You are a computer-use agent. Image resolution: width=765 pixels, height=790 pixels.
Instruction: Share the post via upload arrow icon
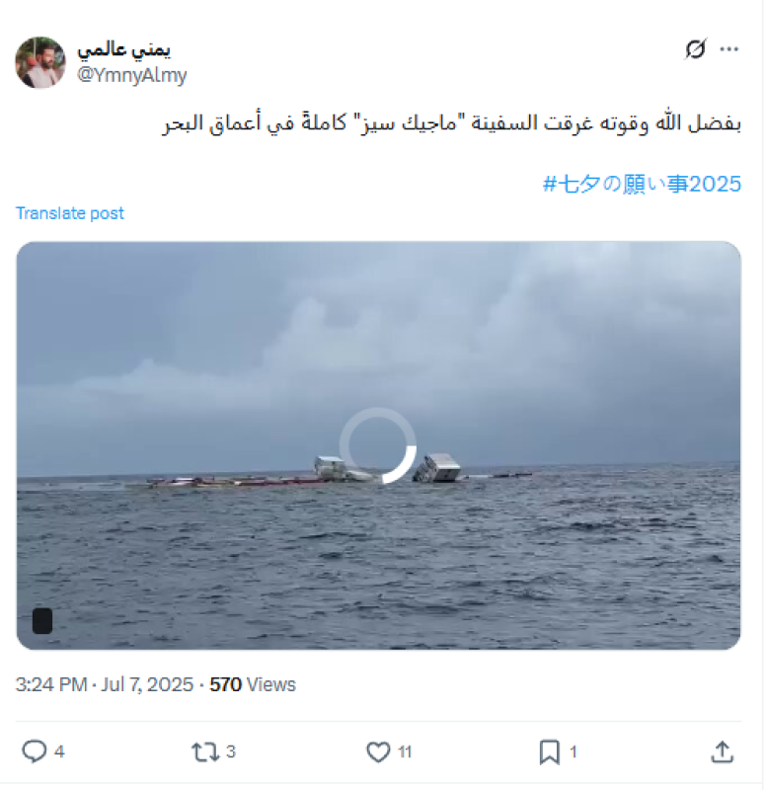[x=723, y=751]
